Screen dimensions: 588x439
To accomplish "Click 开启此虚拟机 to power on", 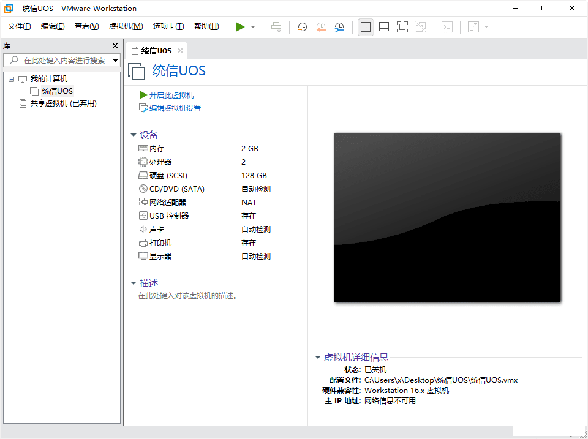I will [171, 96].
